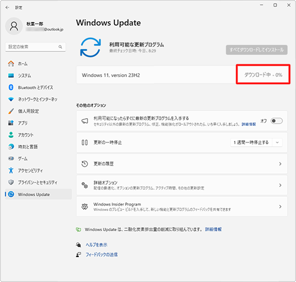296x282 pixels.
Task: Click the Bluetooth icon in sidebar
Action: (x=11, y=87)
